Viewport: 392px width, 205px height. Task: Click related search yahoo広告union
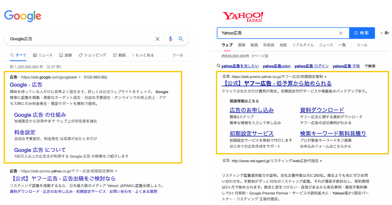point(277,66)
